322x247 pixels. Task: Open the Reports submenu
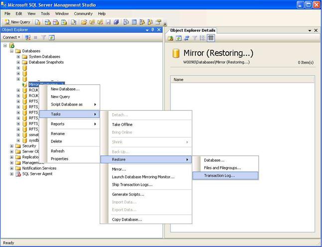coord(69,124)
